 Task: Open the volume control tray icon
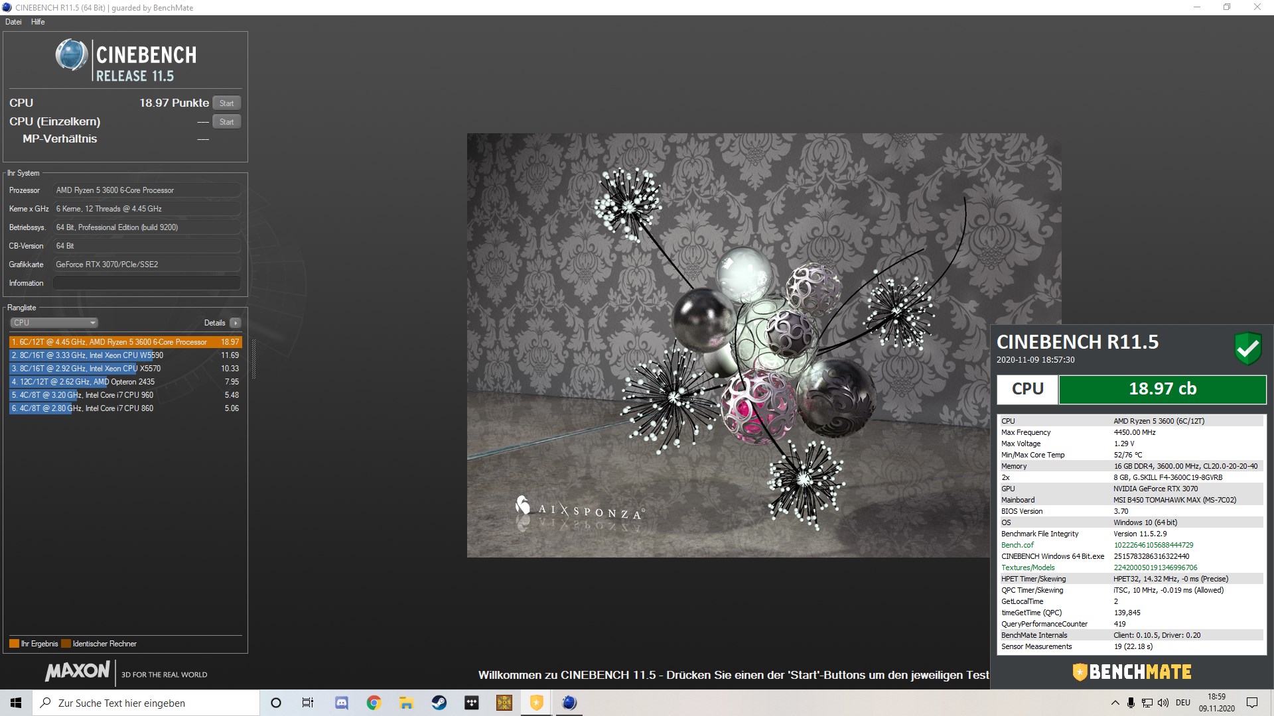[x=1163, y=703]
